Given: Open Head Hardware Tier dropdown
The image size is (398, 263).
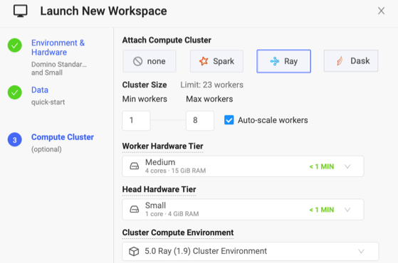Looking at the screenshot, I should pos(243,209).
